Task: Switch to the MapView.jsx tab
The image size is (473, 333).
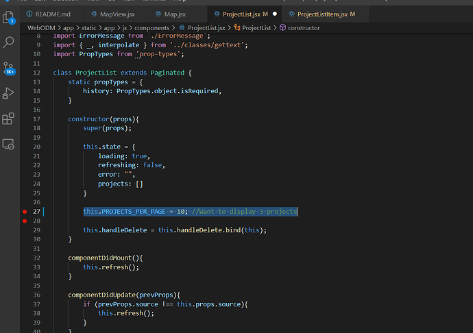Action: (117, 14)
